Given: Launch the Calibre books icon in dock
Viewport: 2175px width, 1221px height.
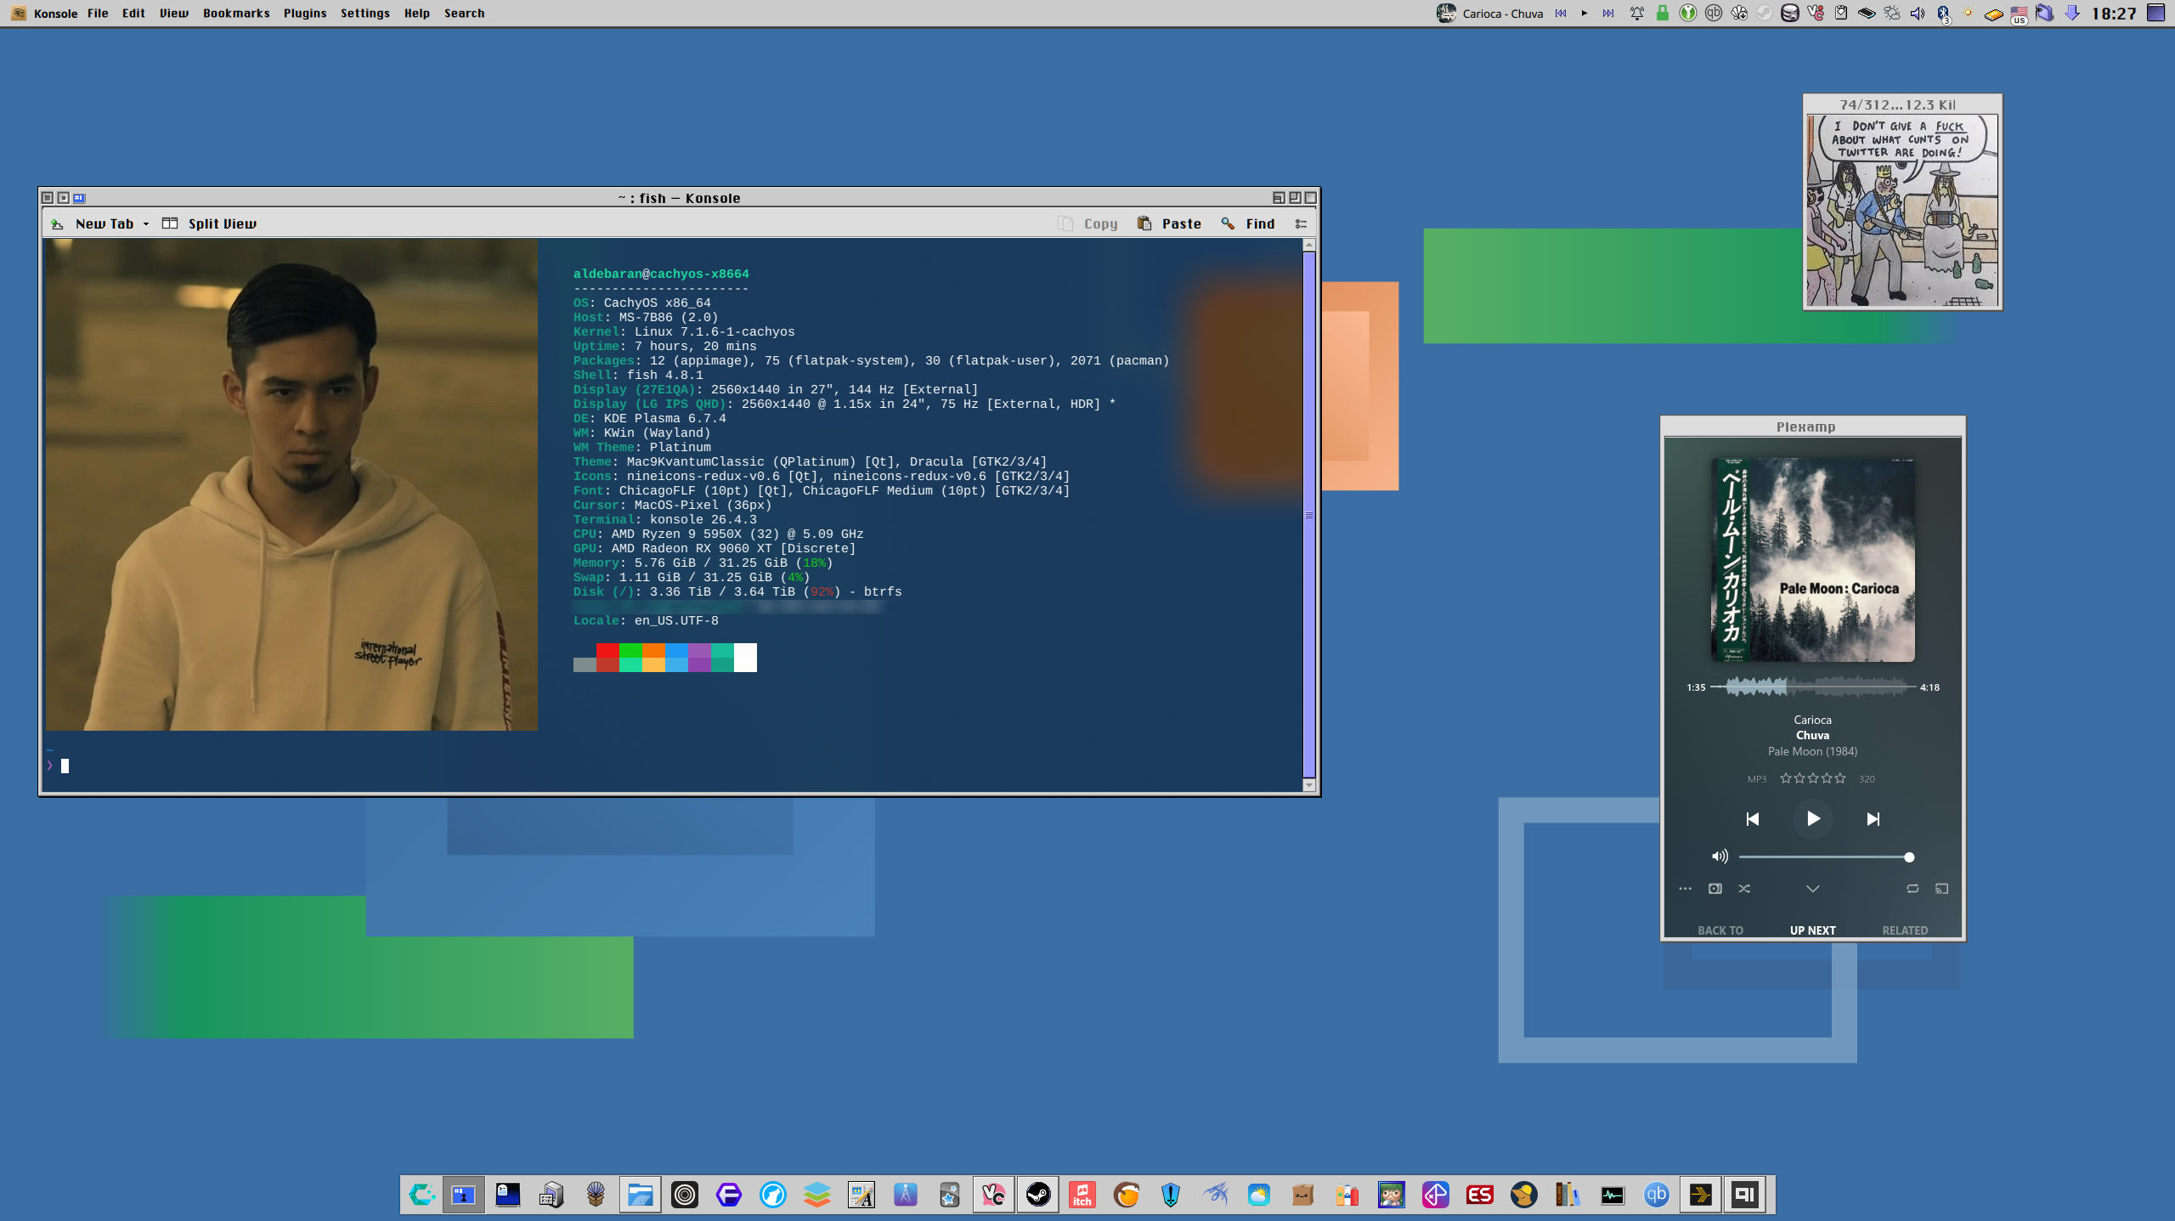Looking at the screenshot, I should point(1568,1195).
